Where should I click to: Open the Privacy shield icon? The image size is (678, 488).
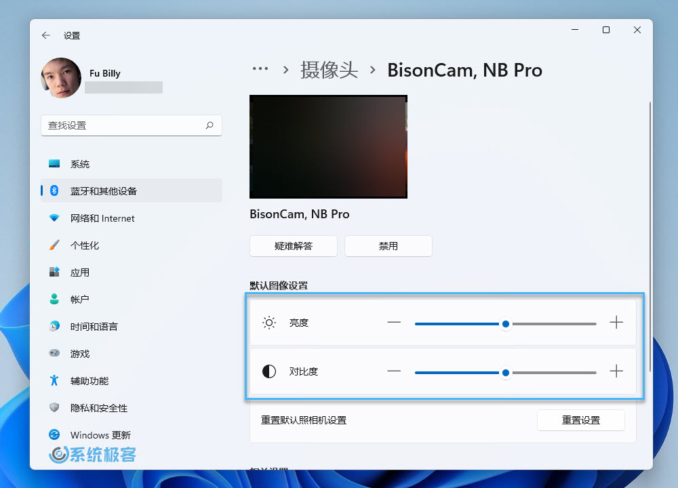click(54, 407)
